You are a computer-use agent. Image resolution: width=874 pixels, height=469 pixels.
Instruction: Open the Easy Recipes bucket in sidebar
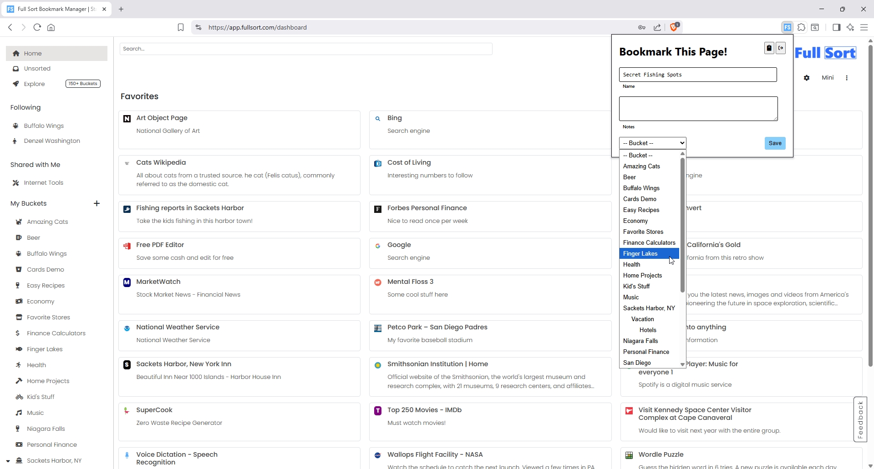(46, 285)
